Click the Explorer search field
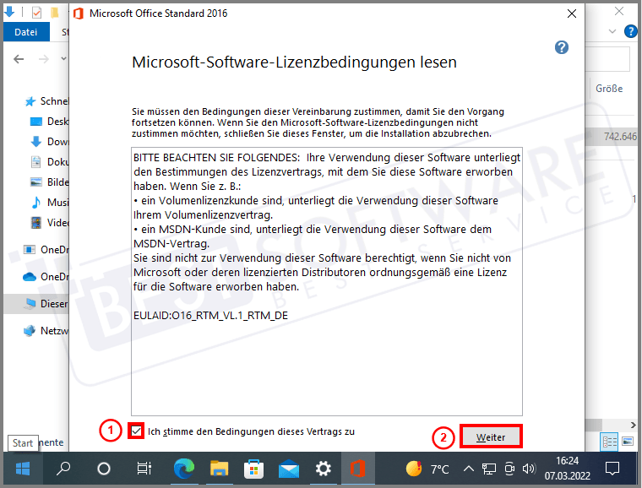Viewport: 642px width, 488px height. pyautogui.click(x=607, y=59)
